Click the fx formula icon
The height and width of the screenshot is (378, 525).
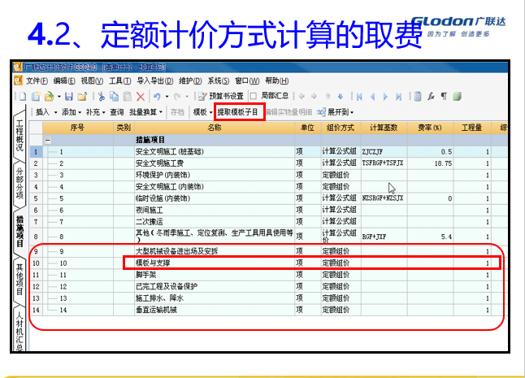pos(431,97)
